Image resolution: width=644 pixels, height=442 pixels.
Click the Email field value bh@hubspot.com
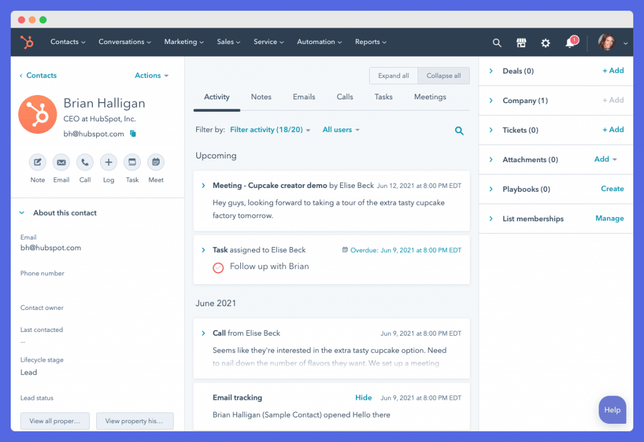[x=51, y=248]
